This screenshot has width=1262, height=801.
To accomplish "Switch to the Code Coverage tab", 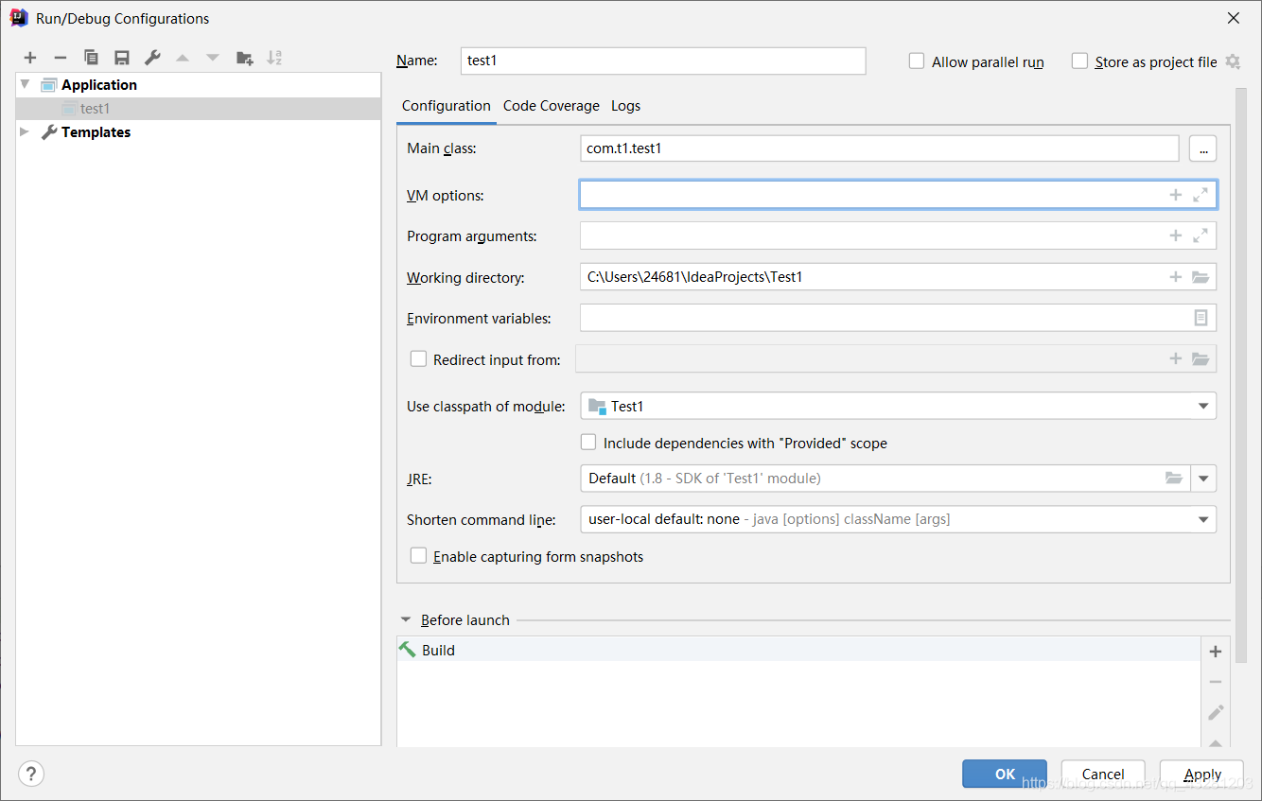I will [x=551, y=106].
